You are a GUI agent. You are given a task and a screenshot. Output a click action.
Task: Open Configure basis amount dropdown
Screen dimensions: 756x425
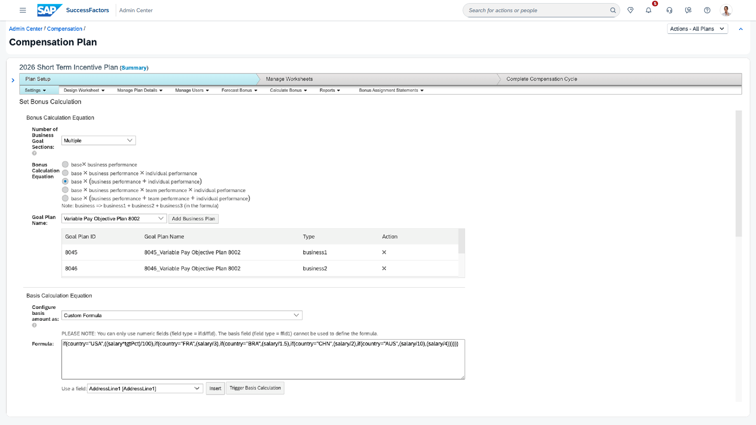click(x=182, y=315)
